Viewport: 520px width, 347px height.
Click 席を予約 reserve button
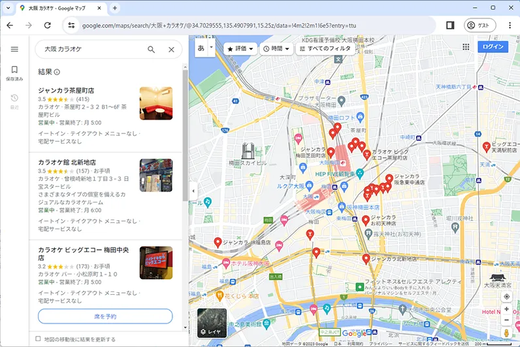pyautogui.click(x=105, y=316)
